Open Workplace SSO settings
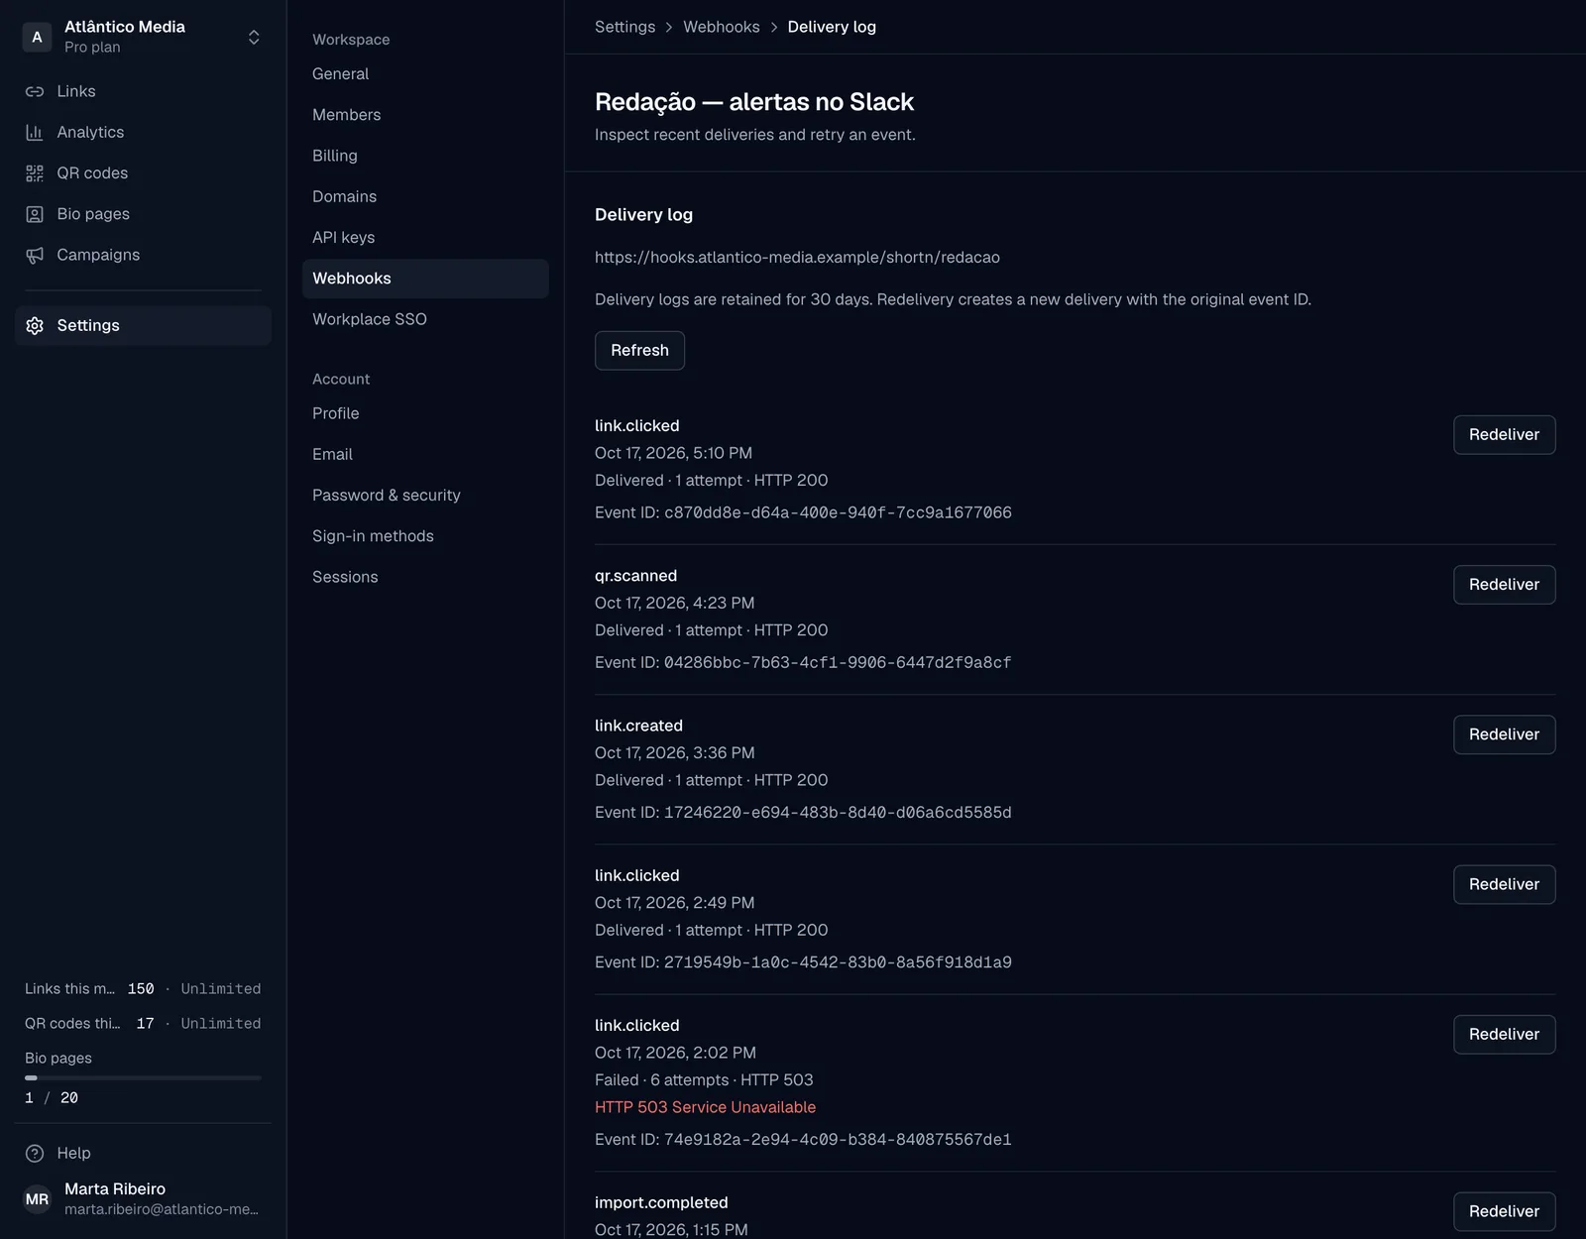This screenshot has width=1586, height=1239. pos(425,319)
